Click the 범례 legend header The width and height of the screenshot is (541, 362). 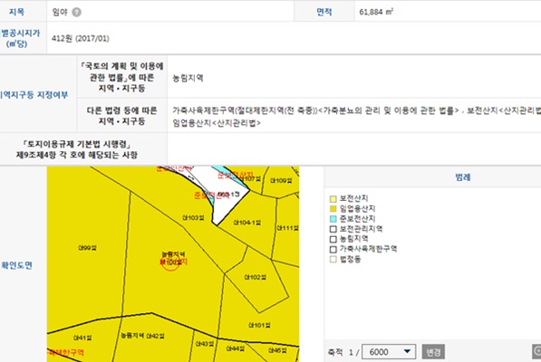pos(463,177)
